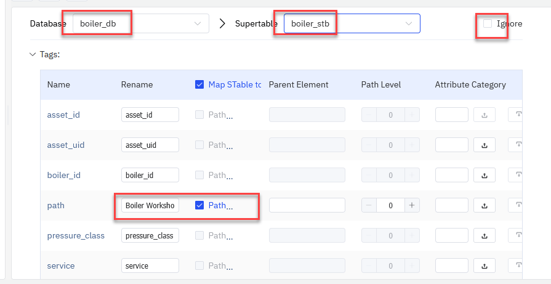Uncheck the Map STable header checkbox

point(199,84)
